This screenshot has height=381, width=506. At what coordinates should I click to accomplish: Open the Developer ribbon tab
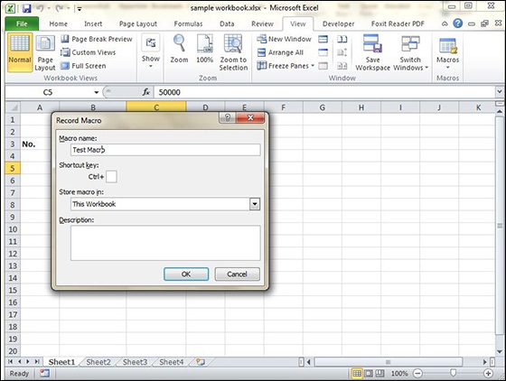pyautogui.click(x=338, y=23)
